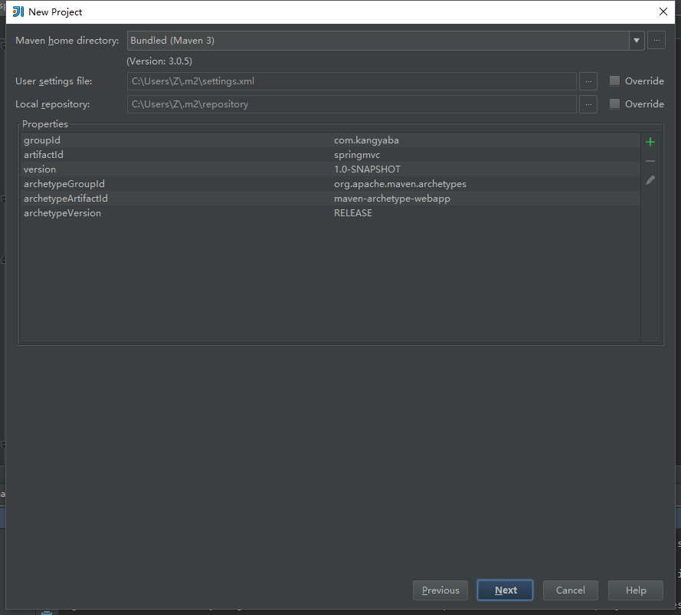Cancel the New Project wizard
This screenshot has width=681, height=615.
pyautogui.click(x=570, y=590)
